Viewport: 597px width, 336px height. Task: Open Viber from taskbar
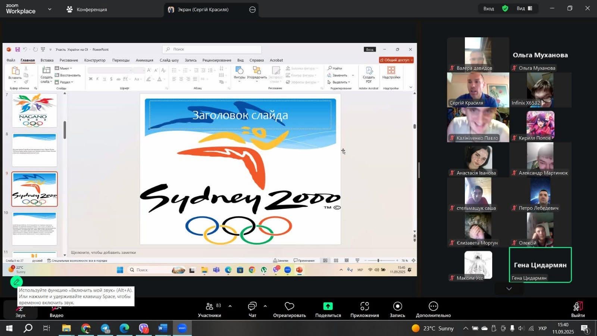[x=144, y=328]
